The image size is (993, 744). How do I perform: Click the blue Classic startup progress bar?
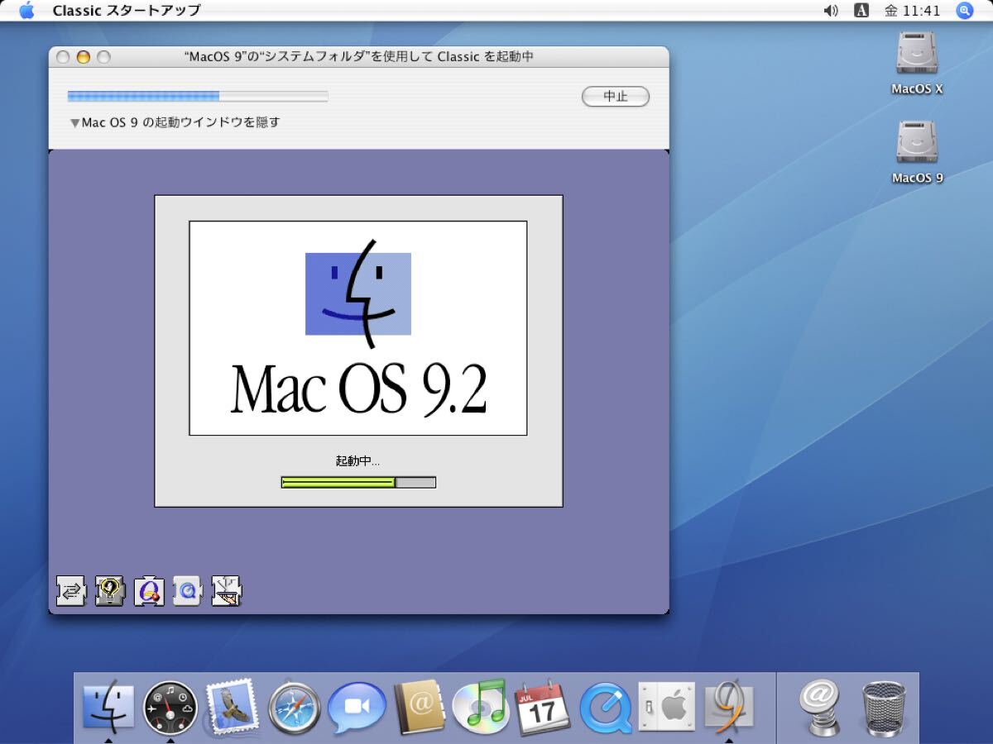(198, 96)
